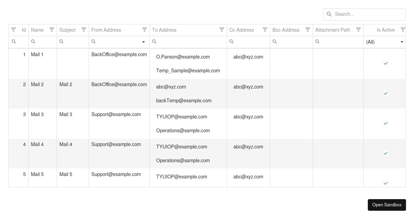Image resolution: width=414 pixels, height=217 pixels.
Task: Click the magnifier icon in Name filter cell
Action: coord(33,41)
